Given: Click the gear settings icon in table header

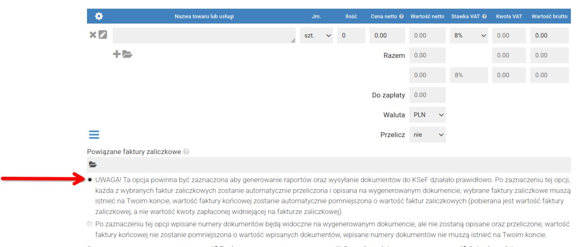Looking at the screenshot, I should point(99,16).
